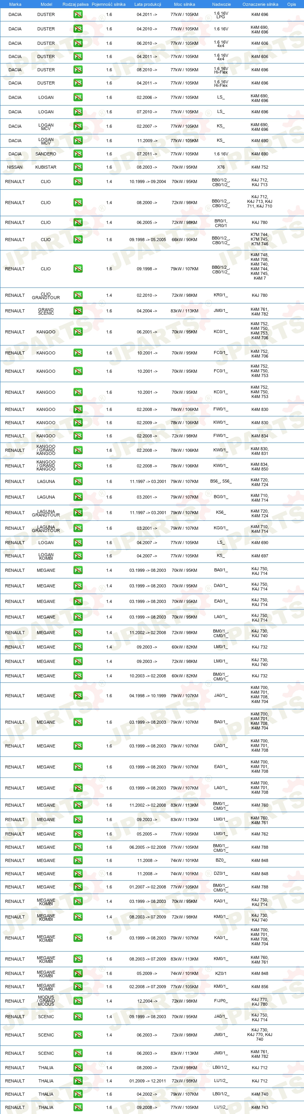Image resolution: width=304 pixels, height=1114 pixels.
Task: Select the KZ0/1 body code cell
Action: point(221,973)
